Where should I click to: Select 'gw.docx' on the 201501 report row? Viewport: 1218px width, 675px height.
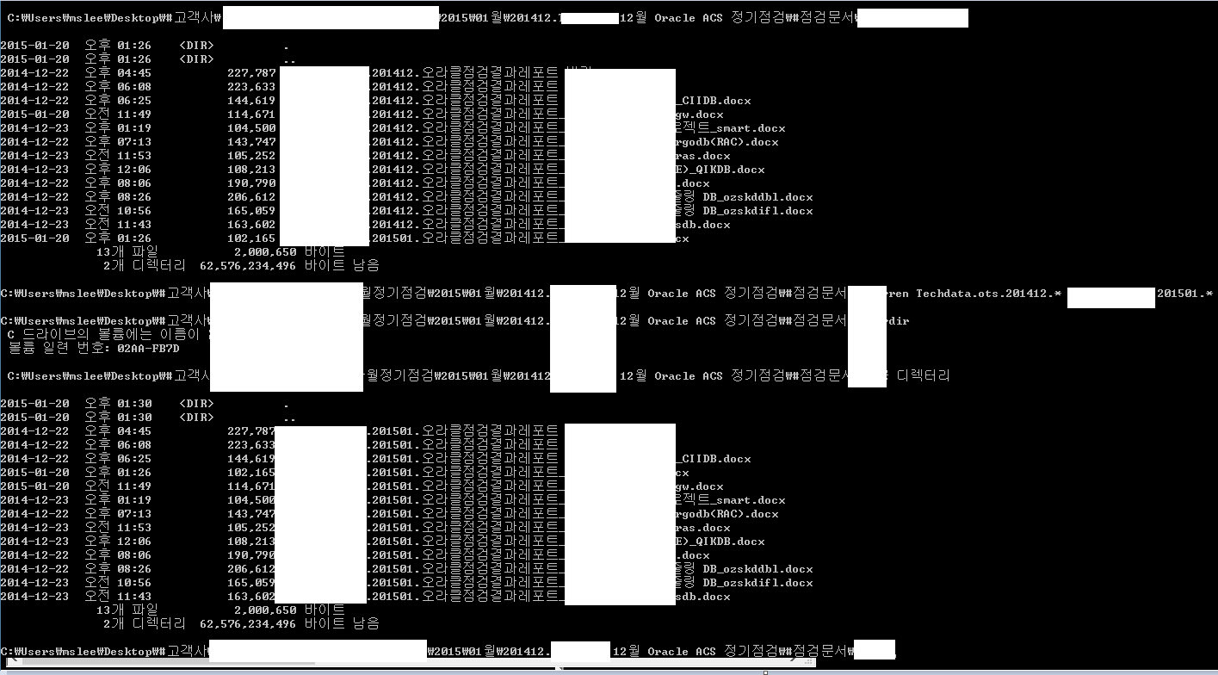(700, 486)
